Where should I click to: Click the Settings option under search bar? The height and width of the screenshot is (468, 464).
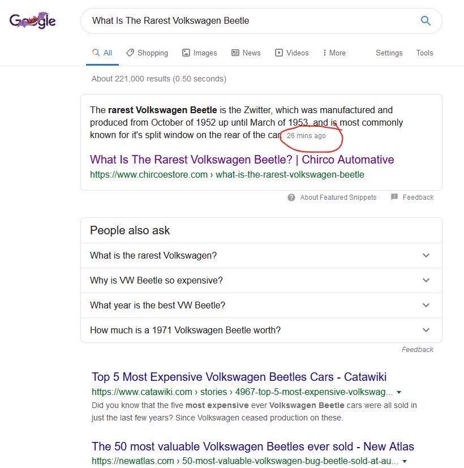click(389, 53)
